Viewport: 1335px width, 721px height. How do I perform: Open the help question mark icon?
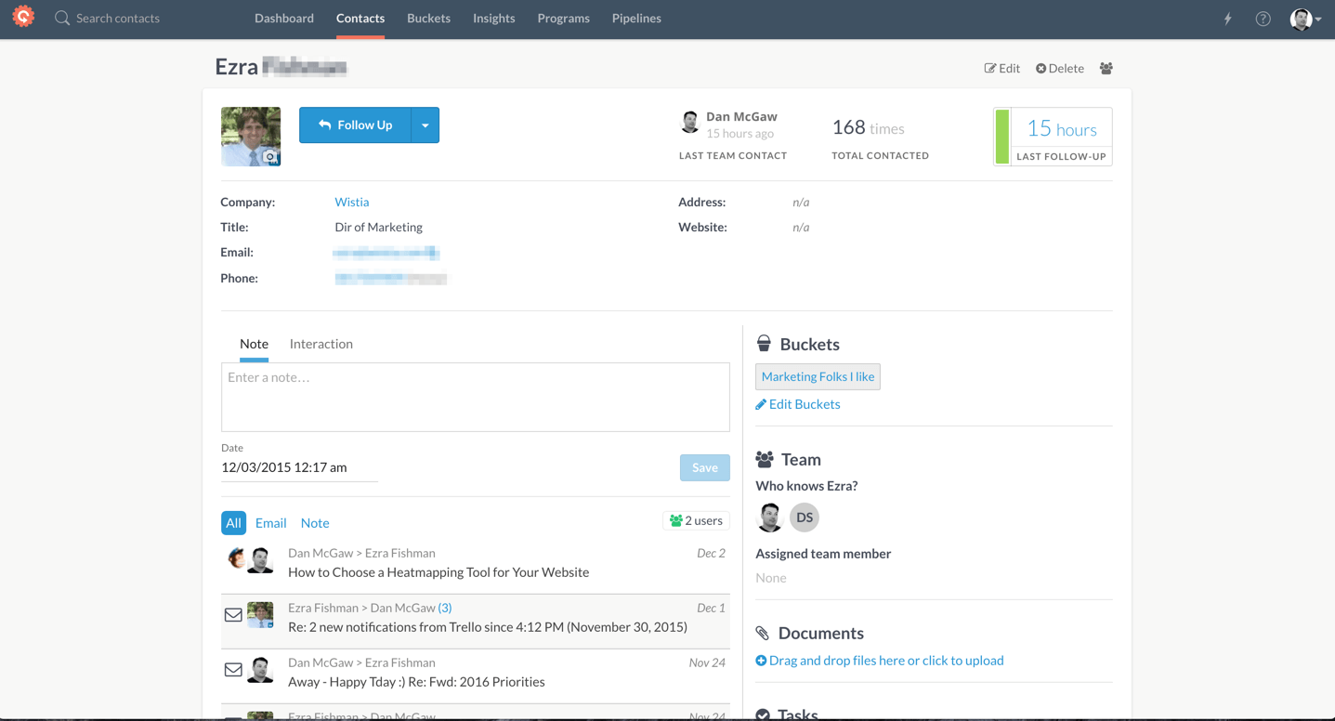[1263, 19]
